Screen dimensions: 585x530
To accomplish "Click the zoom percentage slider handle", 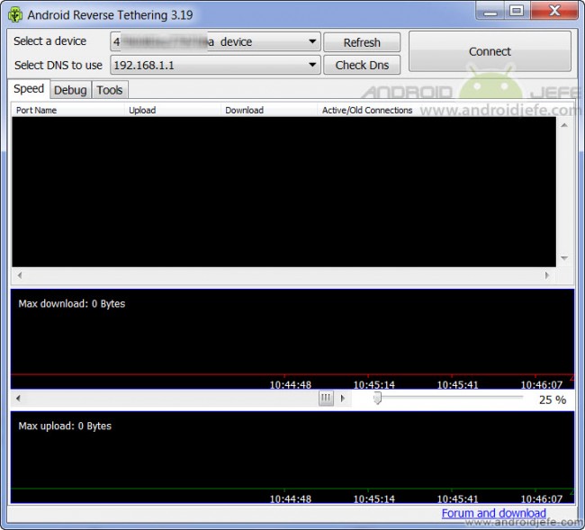I will [x=377, y=398].
